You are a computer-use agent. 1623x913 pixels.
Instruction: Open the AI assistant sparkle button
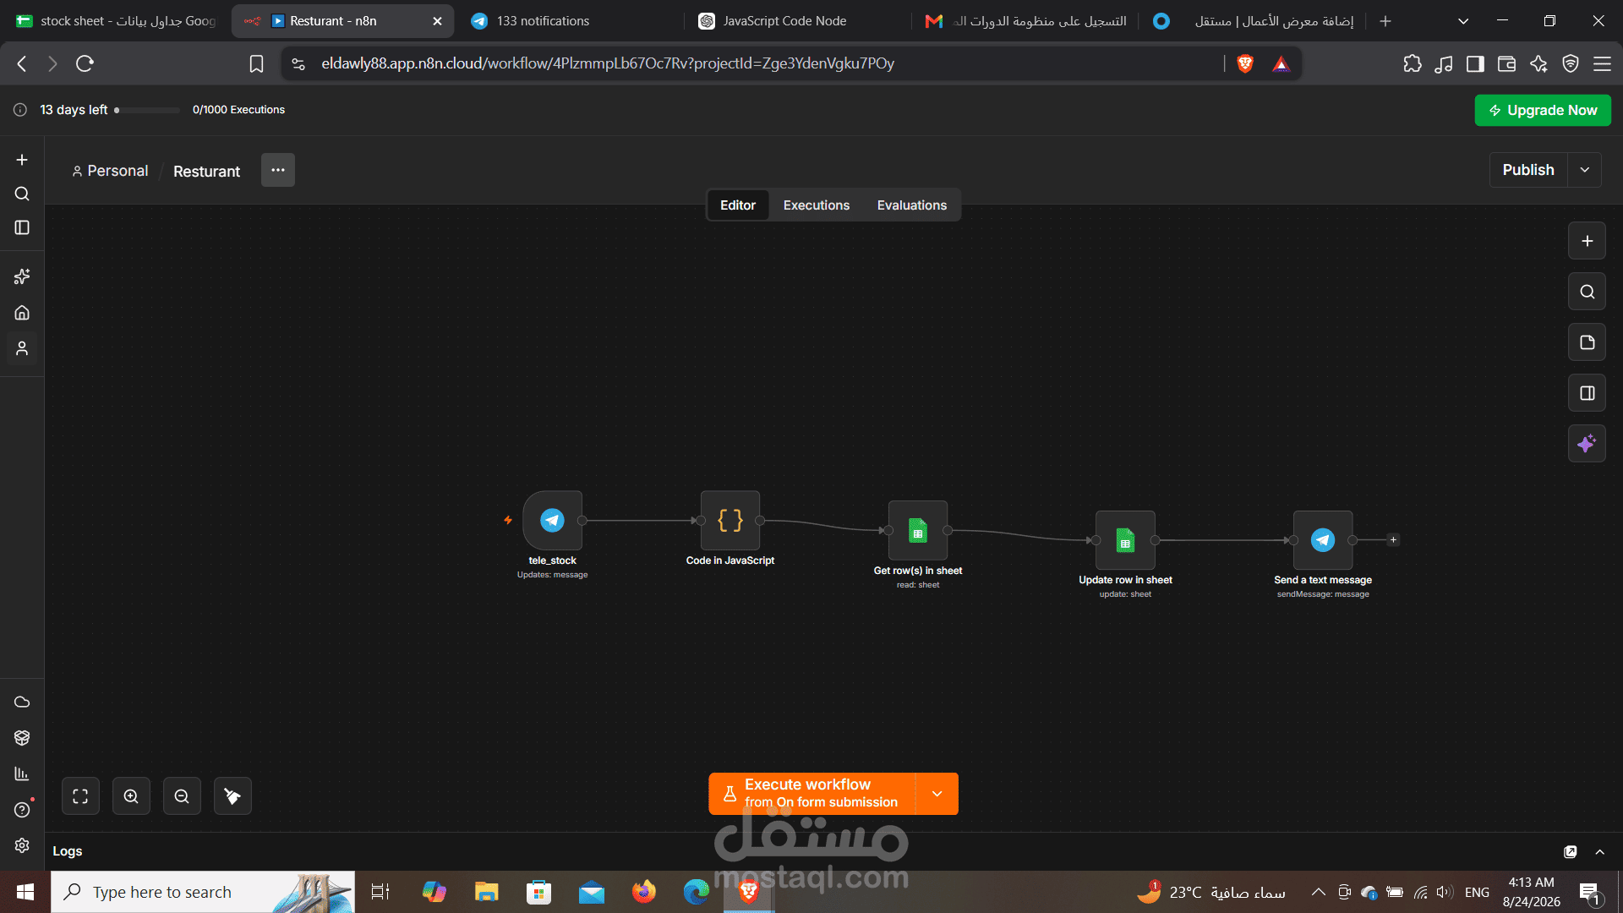1587,444
